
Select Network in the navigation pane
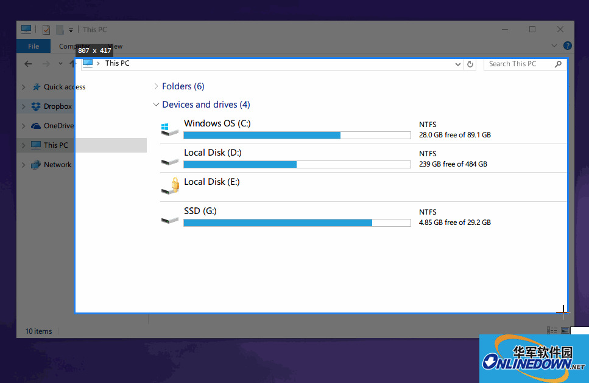click(x=57, y=165)
